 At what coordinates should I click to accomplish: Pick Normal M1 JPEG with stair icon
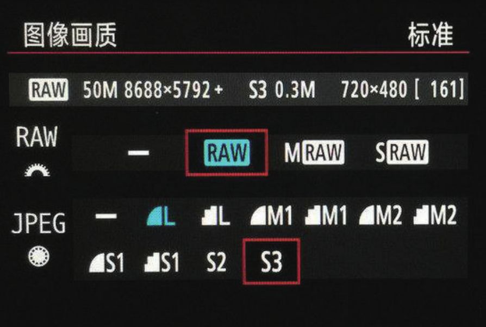(x=326, y=215)
